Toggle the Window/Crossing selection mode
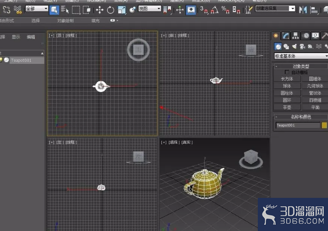The image size is (328, 231). pyautogui.click(x=87, y=10)
